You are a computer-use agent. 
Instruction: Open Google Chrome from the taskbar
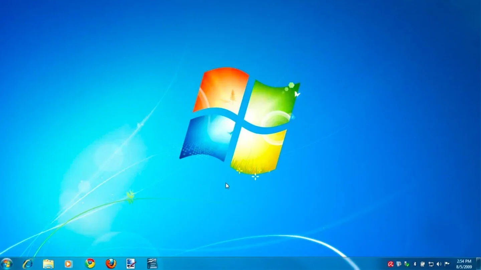coord(90,264)
